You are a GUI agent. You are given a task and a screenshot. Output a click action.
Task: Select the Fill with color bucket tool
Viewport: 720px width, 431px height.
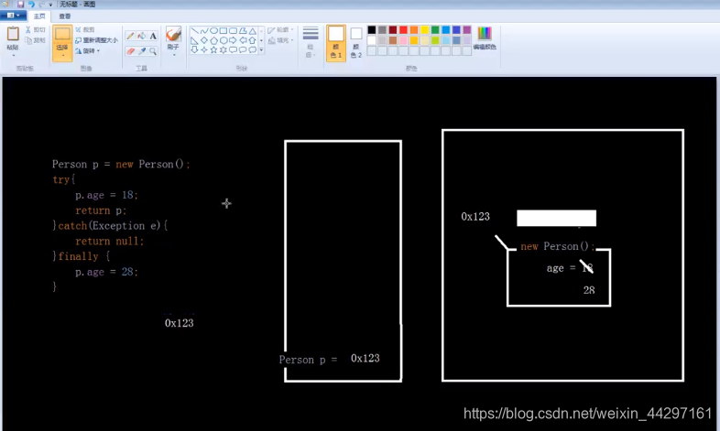point(142,36)
